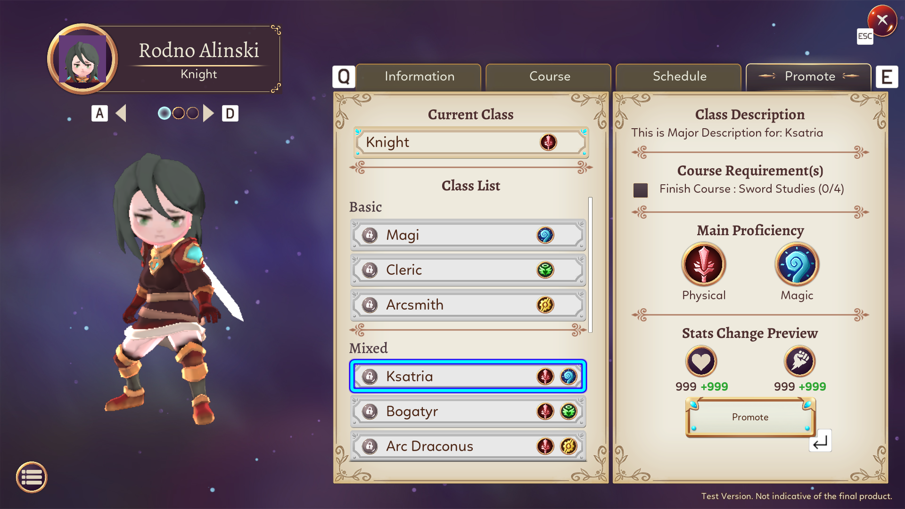Click the gear icon on Arcsmith row

click(545, 305)
